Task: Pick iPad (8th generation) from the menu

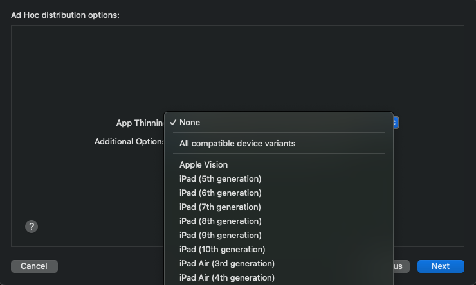Action: click(220, 221)
